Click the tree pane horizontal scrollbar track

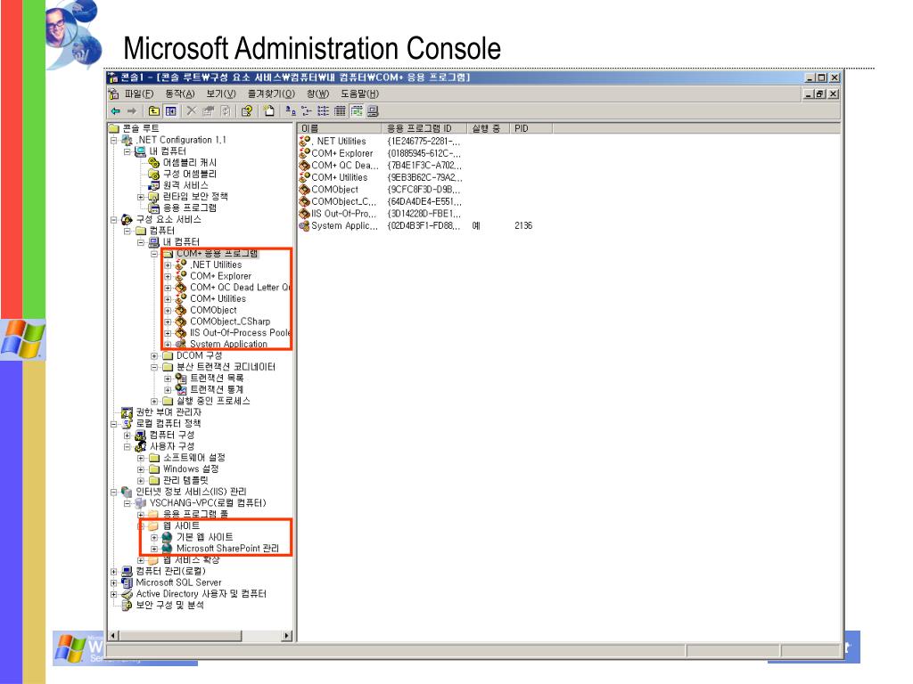click(x=261, y=636)
